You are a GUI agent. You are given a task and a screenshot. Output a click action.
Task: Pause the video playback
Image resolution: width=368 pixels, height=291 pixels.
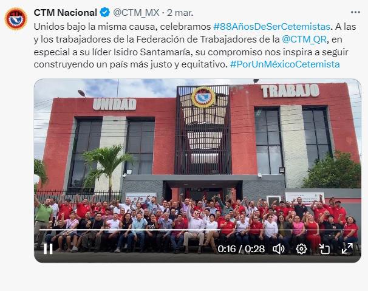click(x=48, y=248)
